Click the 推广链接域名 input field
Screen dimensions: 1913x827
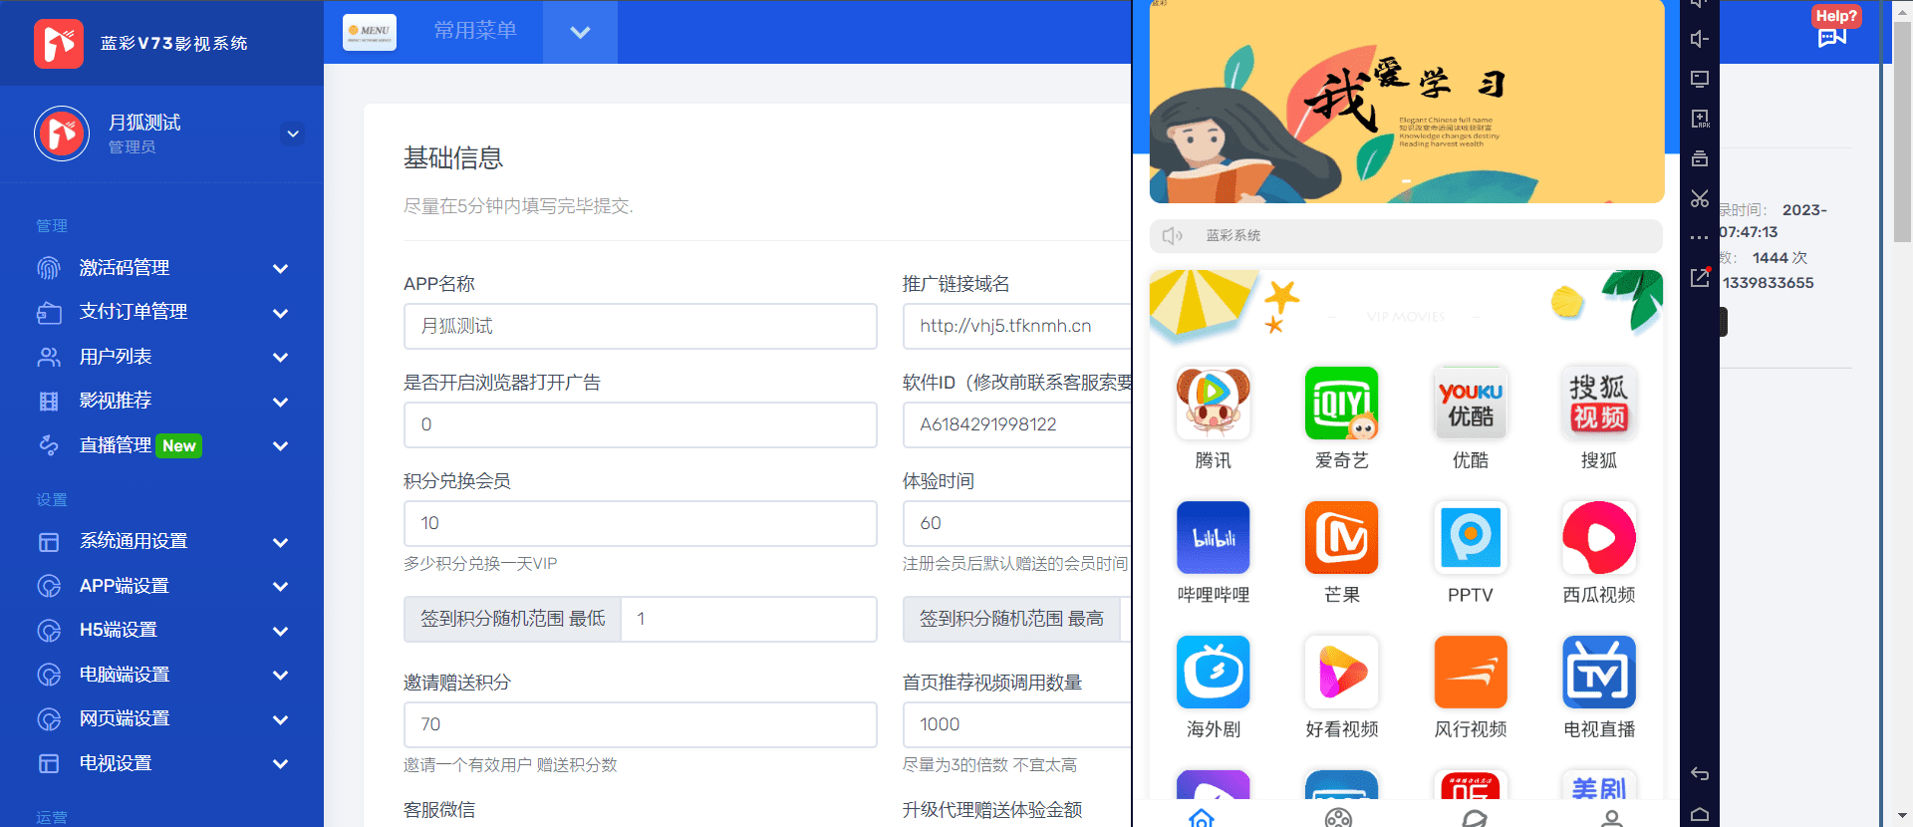pyautogui.click(x=1017, y=326)
